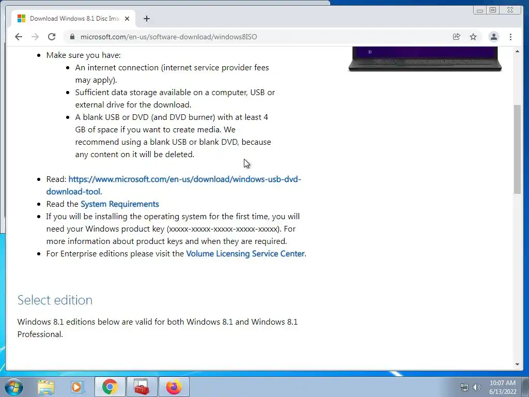
Task: Click the 'Make sure you have:' text
Action: tap(83, 55)
